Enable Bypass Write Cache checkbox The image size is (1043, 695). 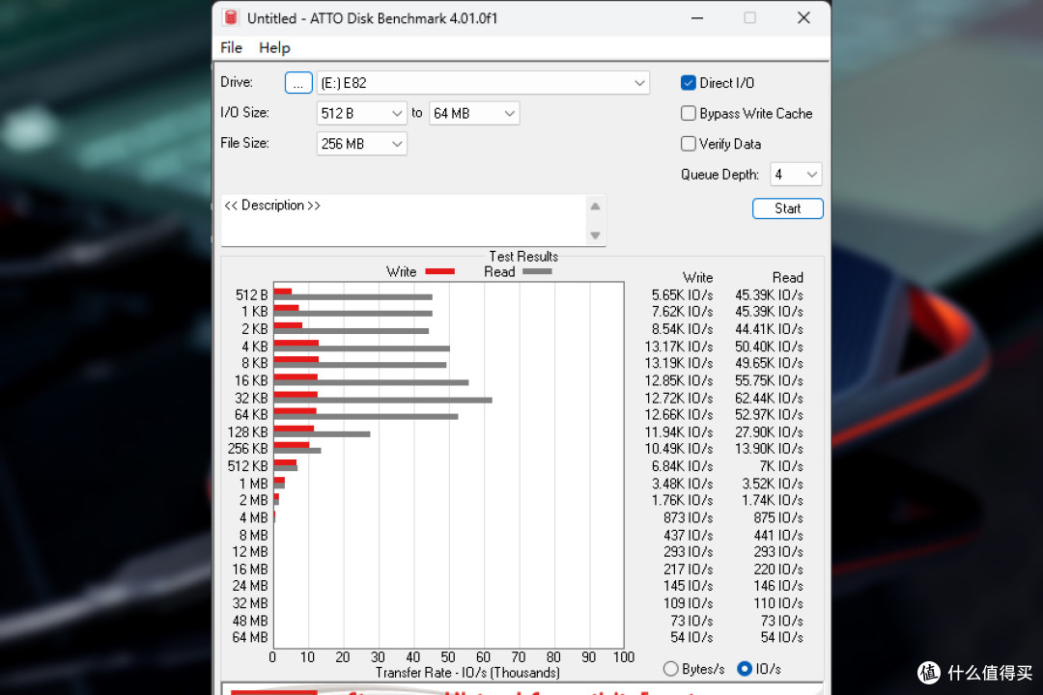[689, 114]
